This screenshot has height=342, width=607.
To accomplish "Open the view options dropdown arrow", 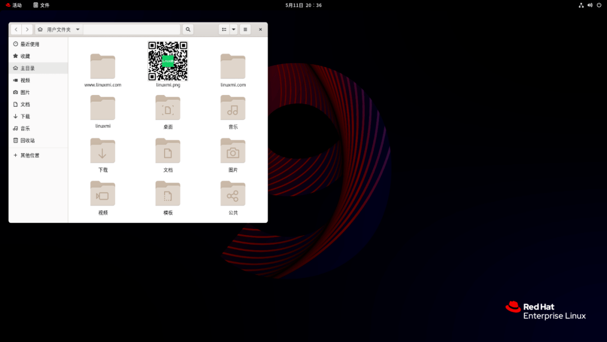I will click(233, 29).
